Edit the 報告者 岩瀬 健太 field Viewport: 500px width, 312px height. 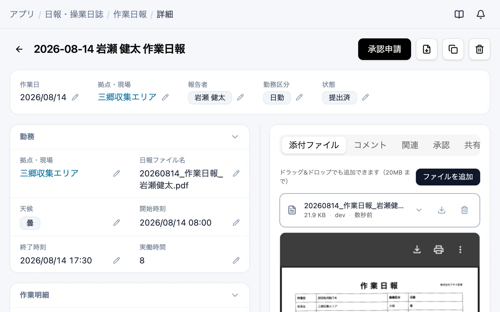240,97
